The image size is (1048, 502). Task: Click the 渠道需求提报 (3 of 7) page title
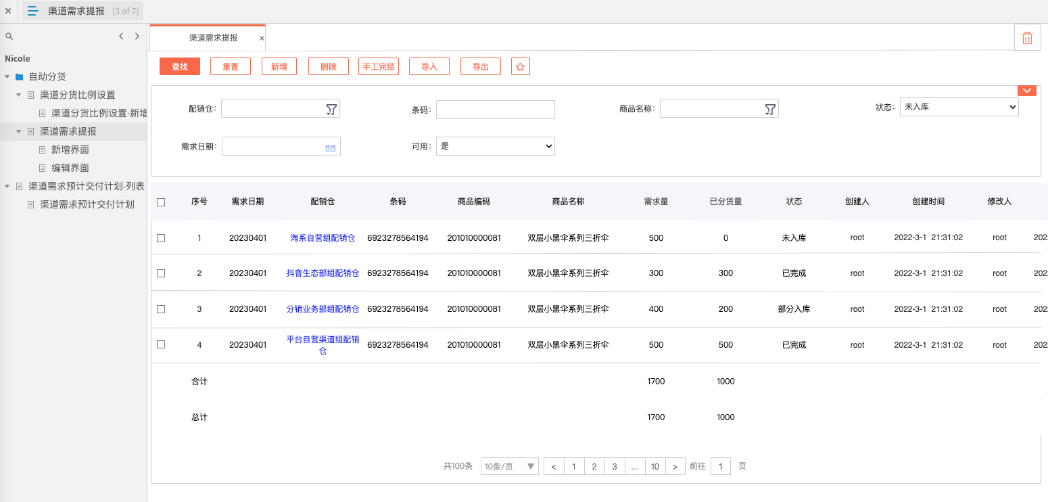tap(93, 11)
